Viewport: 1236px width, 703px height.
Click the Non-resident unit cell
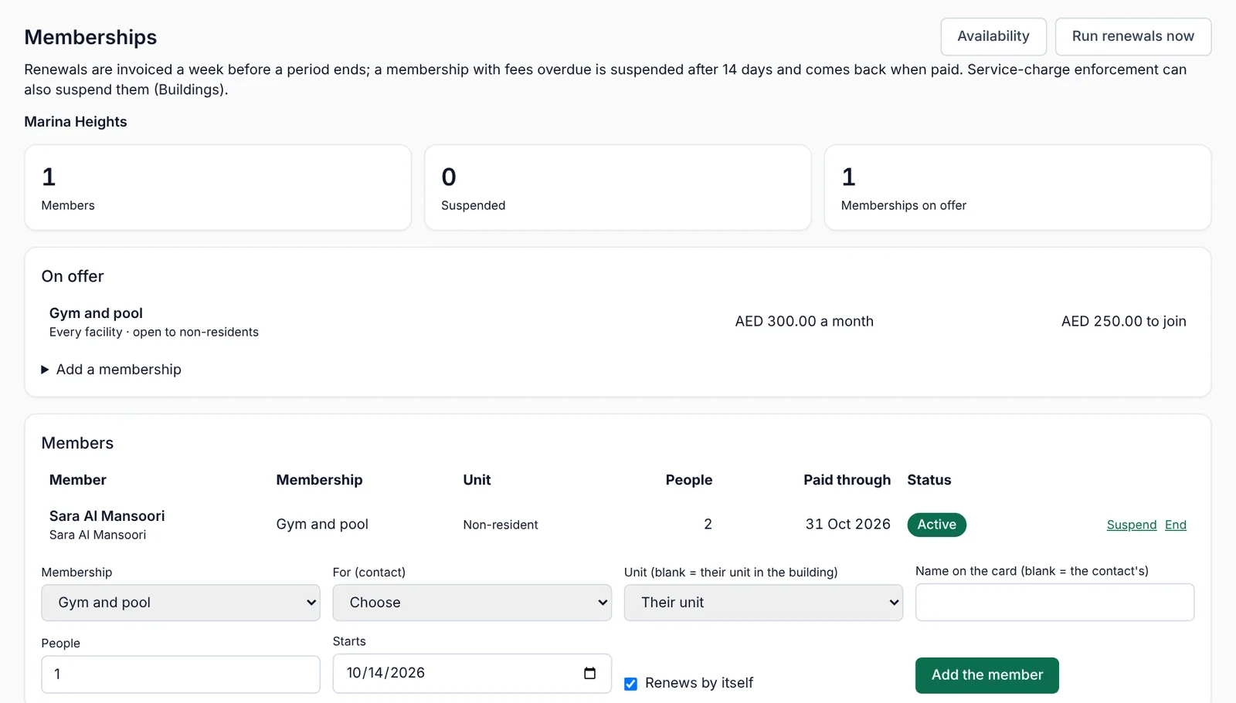501,525
